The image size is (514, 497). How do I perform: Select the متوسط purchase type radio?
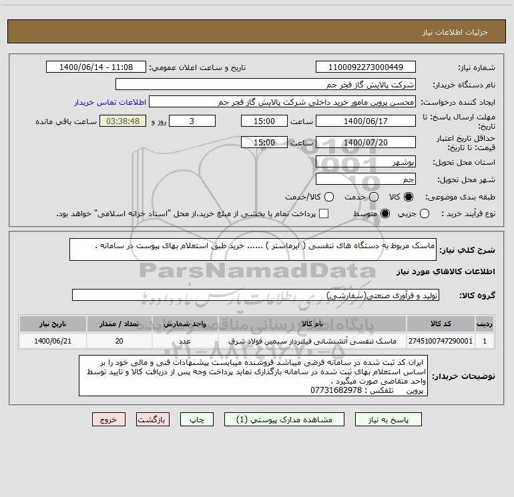coord(385,213)
